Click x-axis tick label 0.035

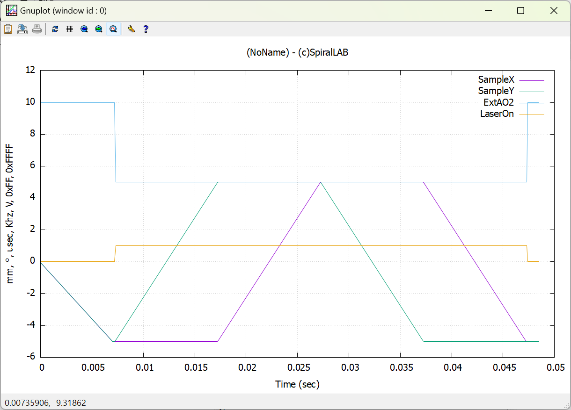[401, 367]
